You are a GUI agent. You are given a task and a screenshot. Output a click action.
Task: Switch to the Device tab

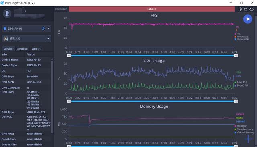[8, 49]
